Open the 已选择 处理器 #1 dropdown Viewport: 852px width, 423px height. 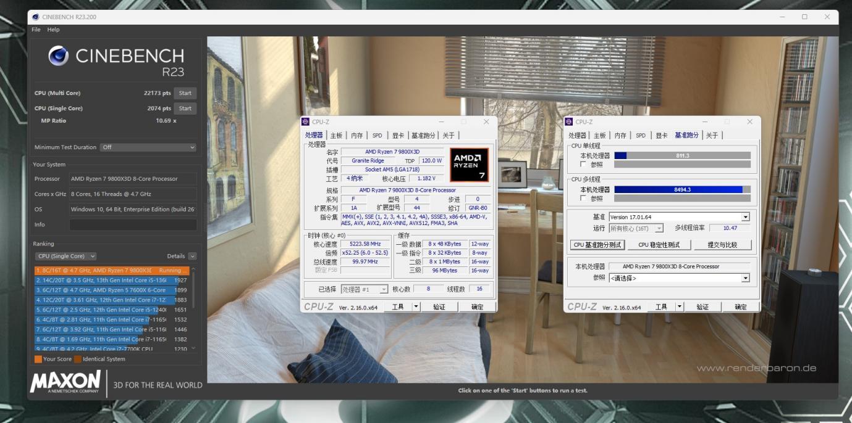coord(365,289)
